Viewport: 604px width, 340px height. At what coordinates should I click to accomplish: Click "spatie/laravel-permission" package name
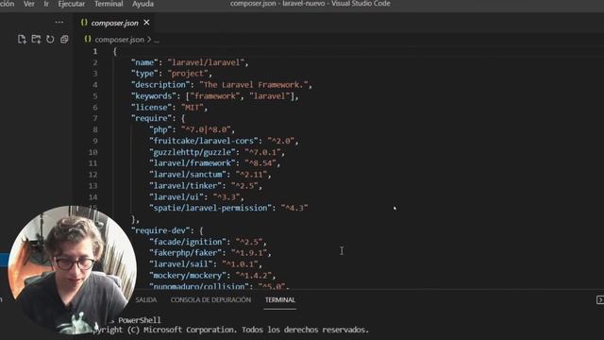point(210,208)
